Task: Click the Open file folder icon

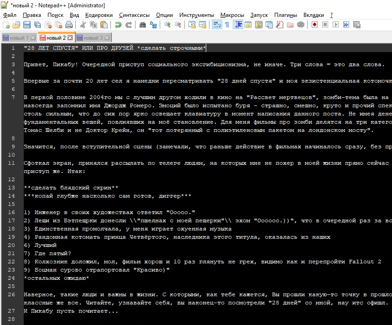Action: 16,25
